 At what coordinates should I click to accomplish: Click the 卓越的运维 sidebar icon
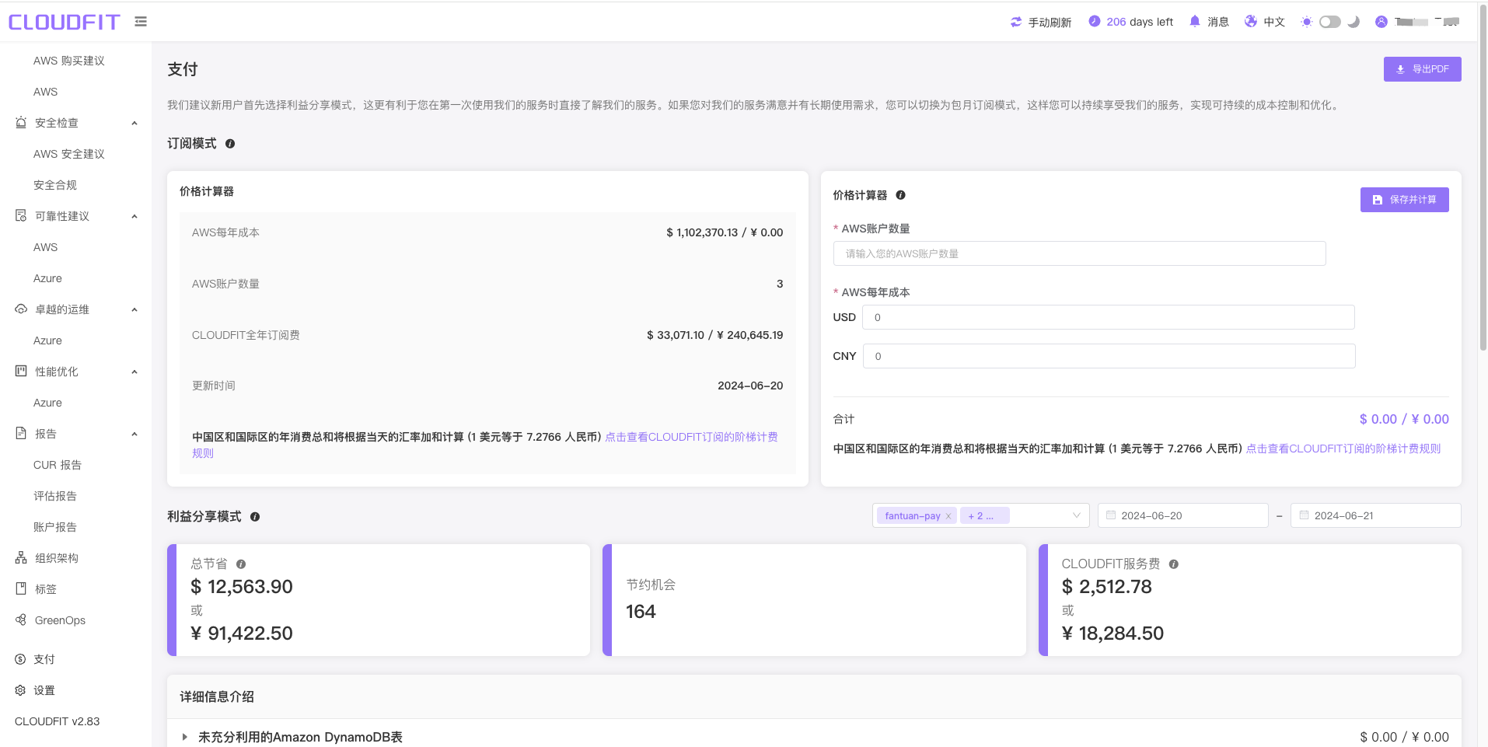click(21, 309)
